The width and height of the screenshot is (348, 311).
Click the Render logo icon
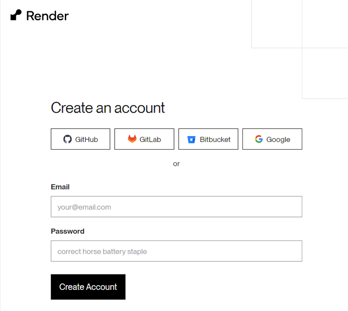tap(16, 15)
